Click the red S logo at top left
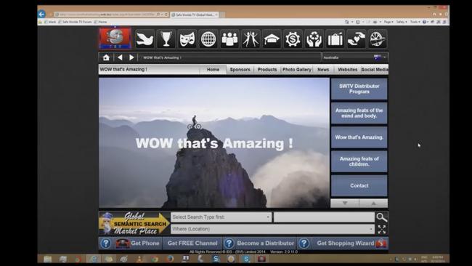Image resolution: width=472 pixels, height=266 pixels. tap(115, 39)
